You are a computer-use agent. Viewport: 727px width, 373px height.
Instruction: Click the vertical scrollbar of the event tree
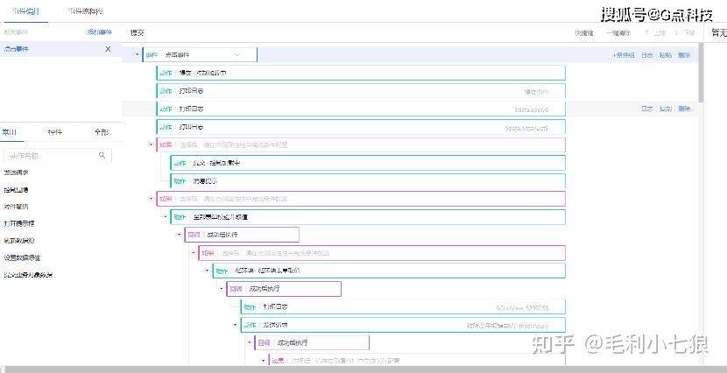point(701,72)
